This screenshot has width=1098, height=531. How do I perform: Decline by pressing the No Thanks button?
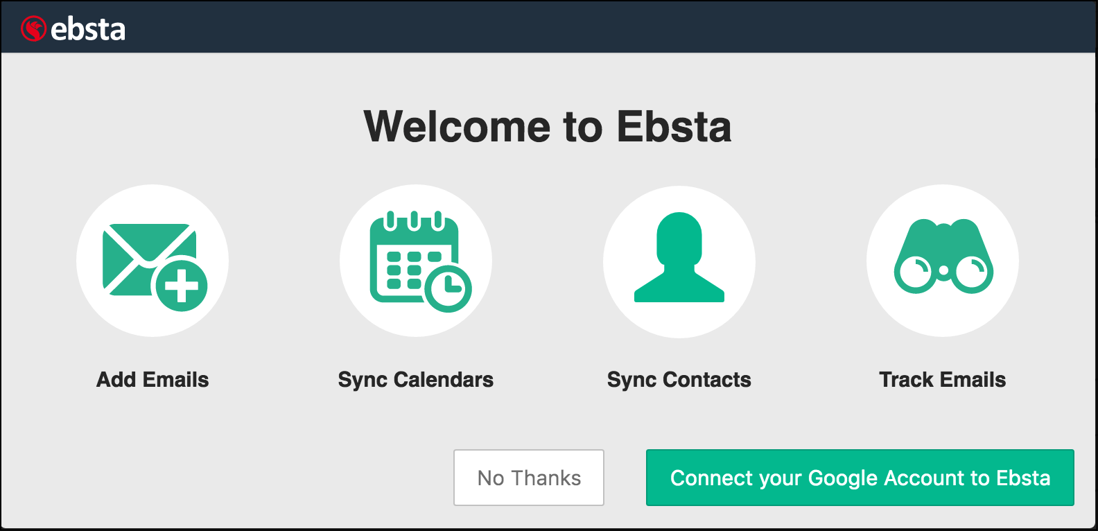[x=529, y=478]
